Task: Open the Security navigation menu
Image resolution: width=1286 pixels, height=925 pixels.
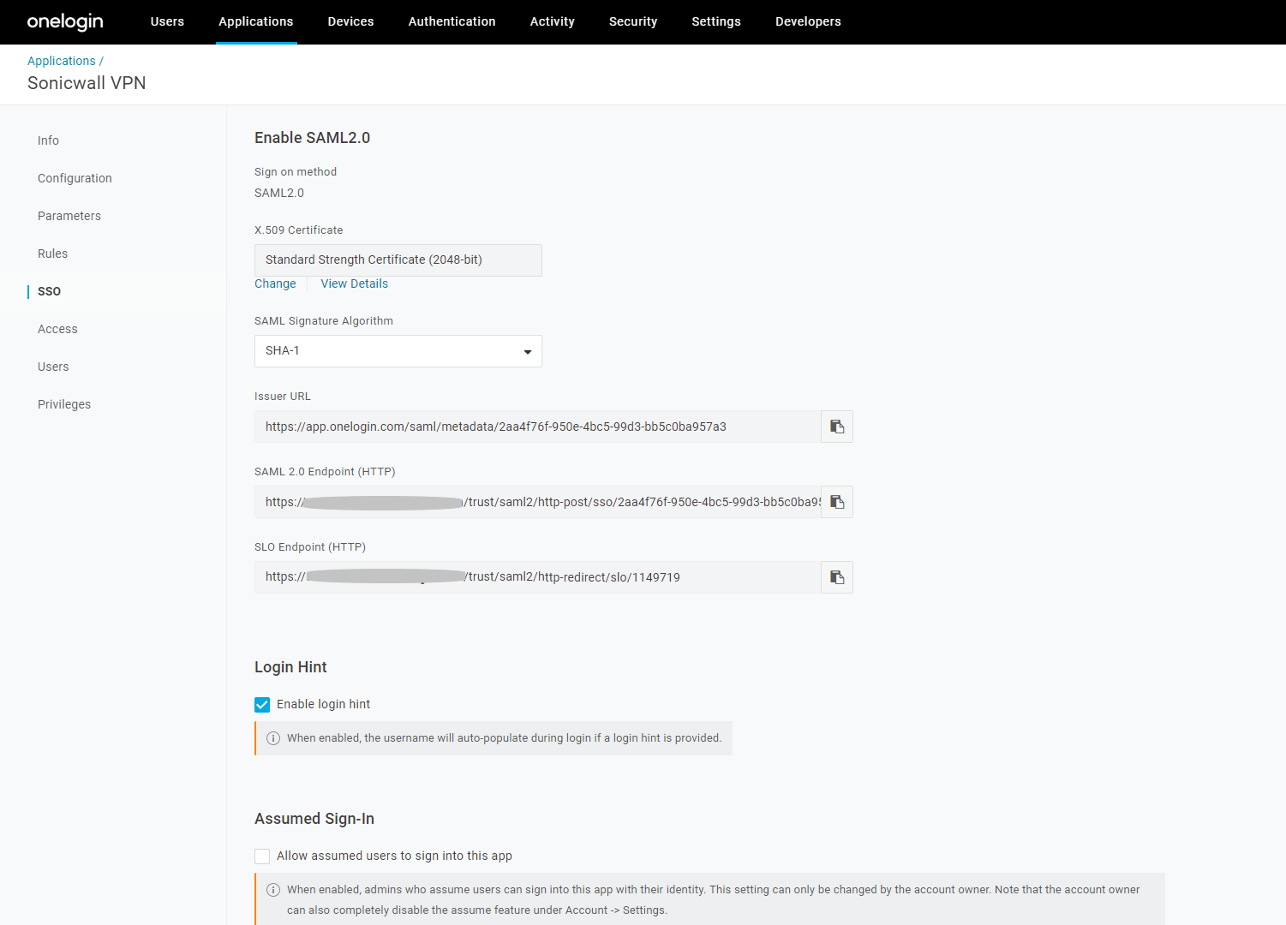Action: point(632,21)
